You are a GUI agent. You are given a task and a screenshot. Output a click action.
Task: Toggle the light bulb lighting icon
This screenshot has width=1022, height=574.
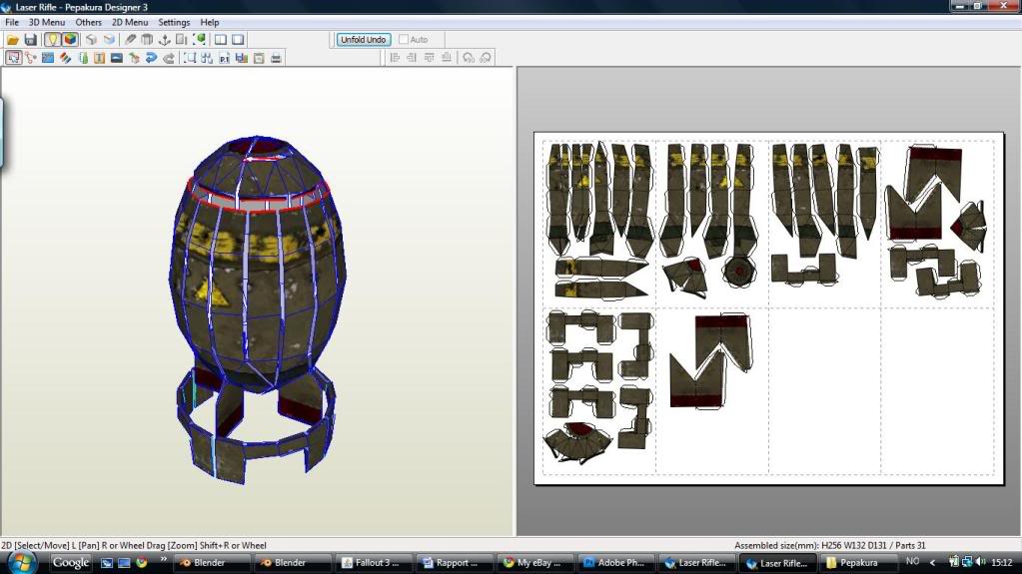tap(52, 40)
